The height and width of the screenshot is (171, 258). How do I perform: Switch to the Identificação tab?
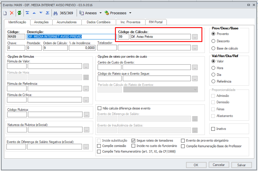[17, 22]
